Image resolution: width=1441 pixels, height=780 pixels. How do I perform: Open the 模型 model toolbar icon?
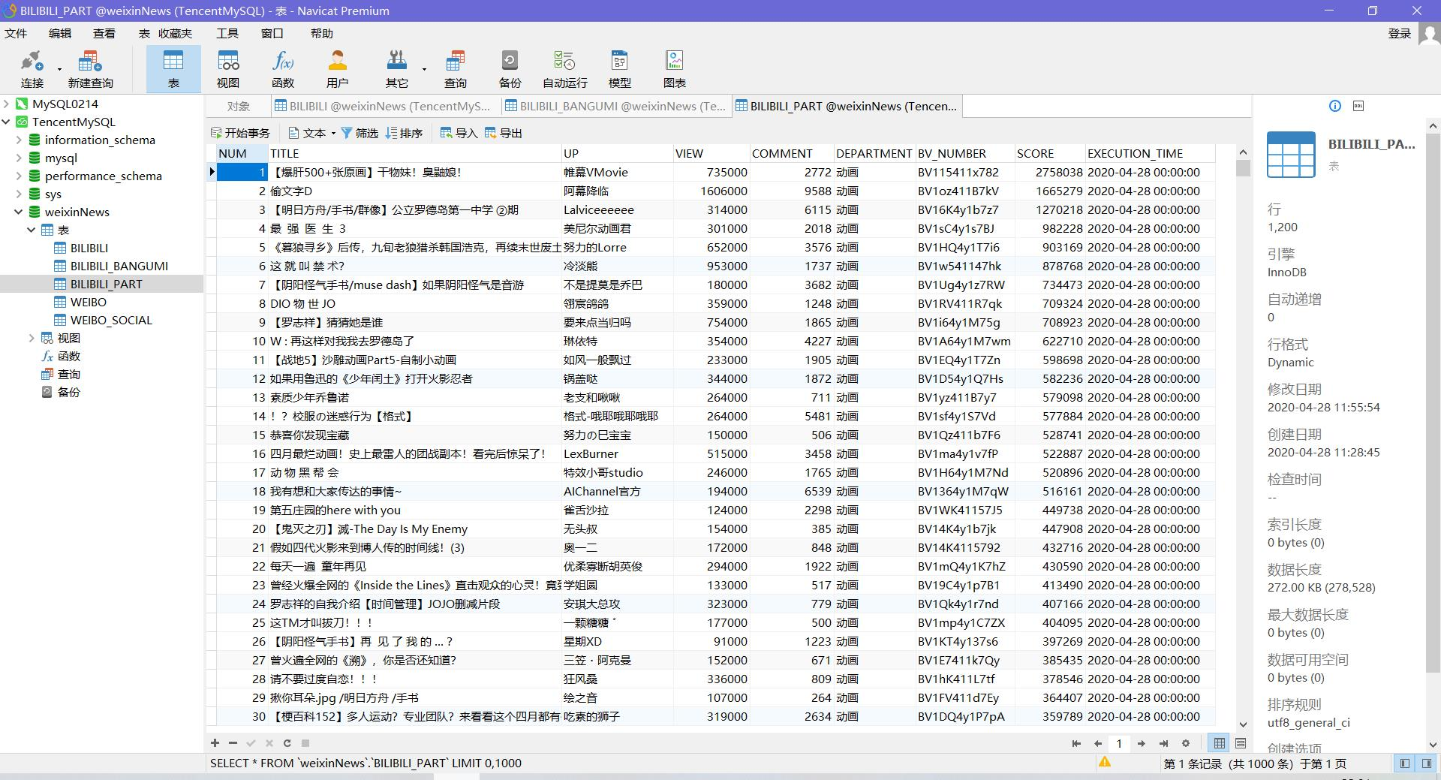coord(619,69)
